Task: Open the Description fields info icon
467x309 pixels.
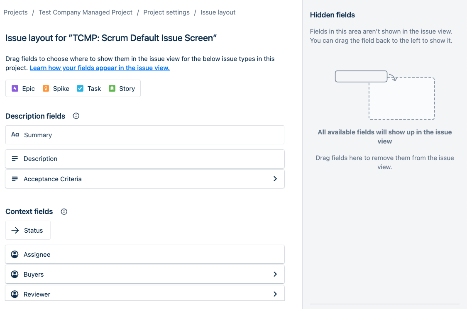Action: pos(76,116)
